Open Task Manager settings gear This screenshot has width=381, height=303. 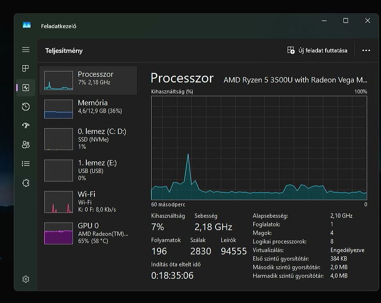26,279
